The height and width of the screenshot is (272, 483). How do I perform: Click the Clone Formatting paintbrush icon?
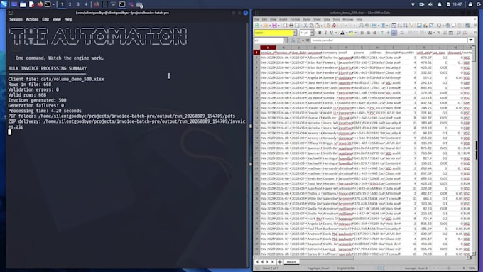[328, 26]
